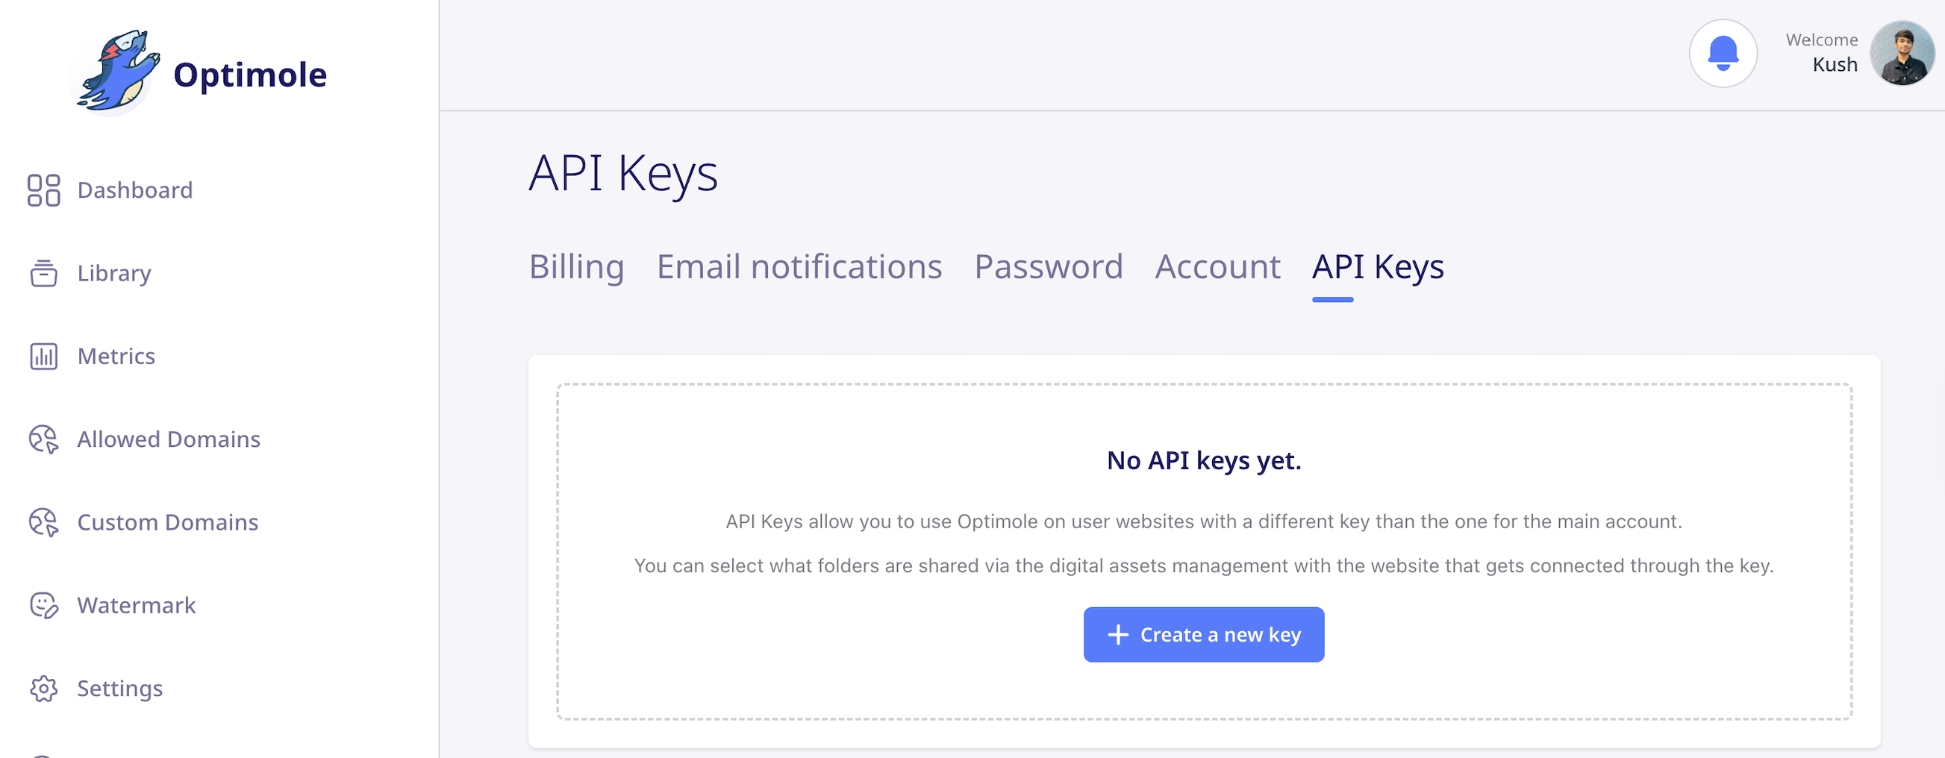Switch to the Billing tab
The width and height of the screenshot is (1945, 758).
tap(576, 267)
